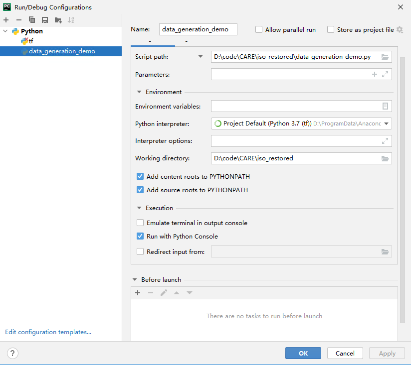The width and height of the screenshot is (411, 365).
Task: Close the Run/Debug Configurations dialog
Action: 400,7
